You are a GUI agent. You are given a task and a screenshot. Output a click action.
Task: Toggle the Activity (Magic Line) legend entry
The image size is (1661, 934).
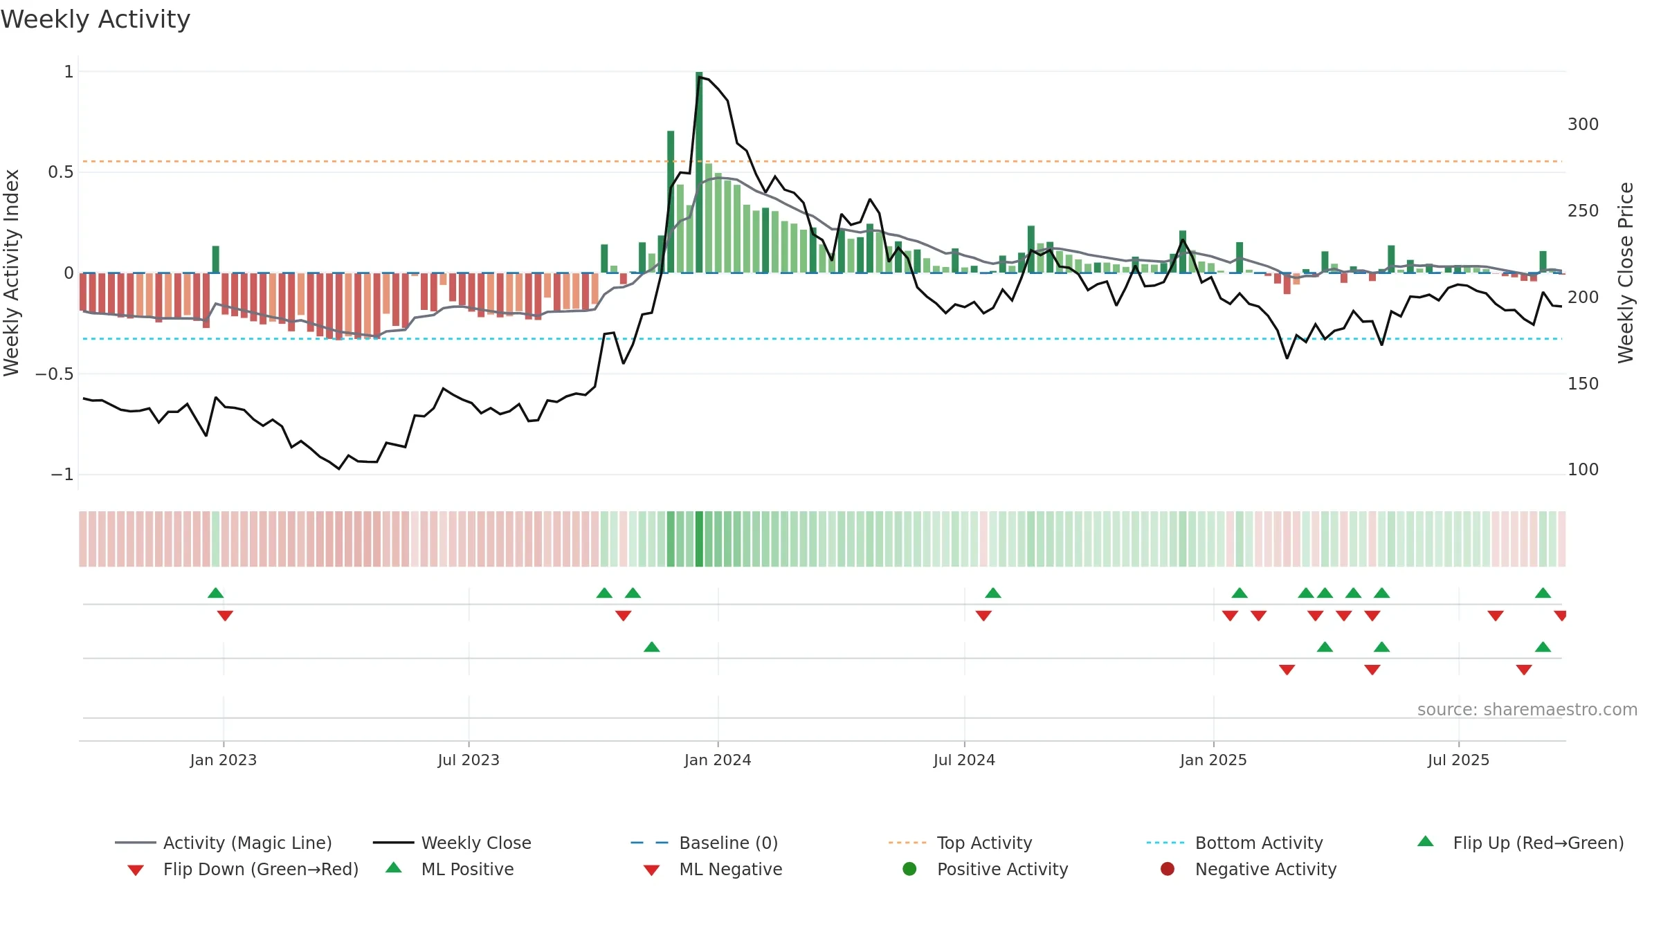point(224,843)
